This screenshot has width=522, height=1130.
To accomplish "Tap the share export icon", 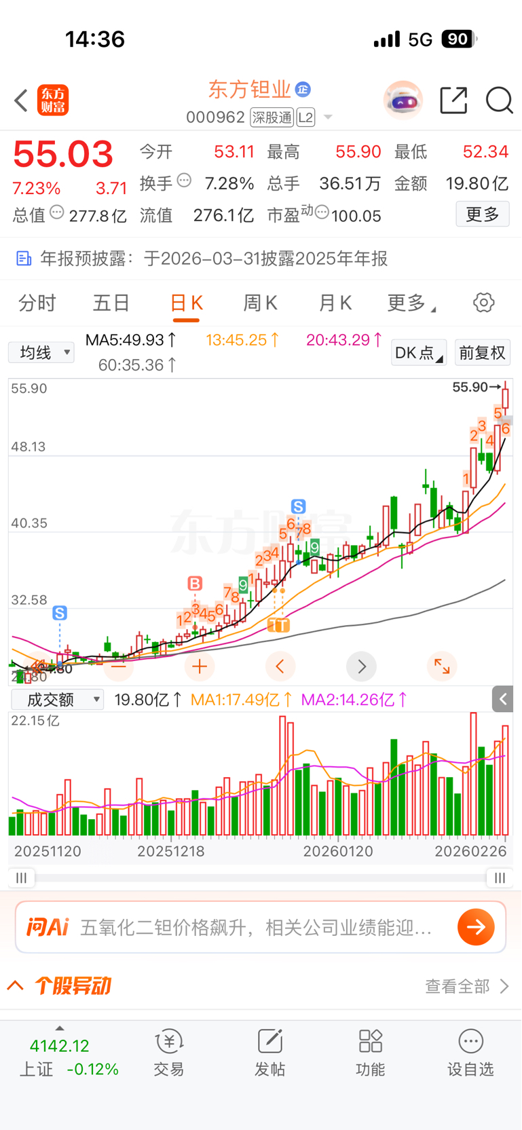I will coord(453,100).
